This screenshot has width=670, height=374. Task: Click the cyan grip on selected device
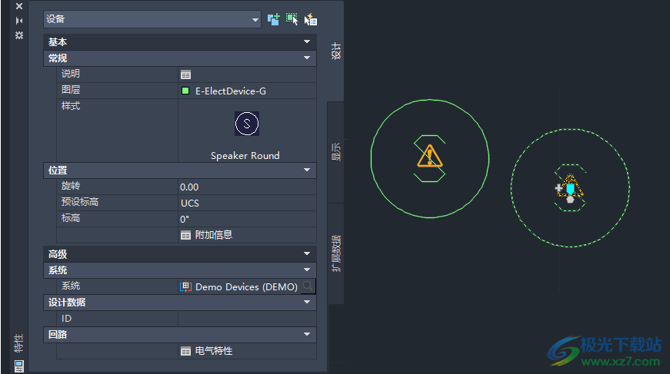pyautogui.click(x=571, y=188)
